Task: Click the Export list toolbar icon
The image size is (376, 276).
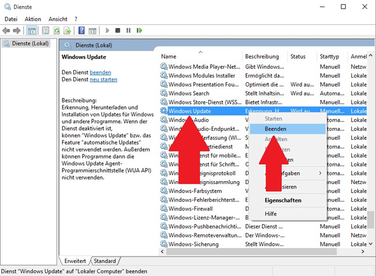Action: (x=67, y=31)
